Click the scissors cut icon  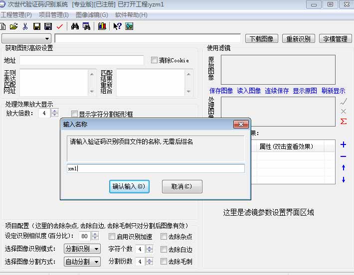coord(25,26)
